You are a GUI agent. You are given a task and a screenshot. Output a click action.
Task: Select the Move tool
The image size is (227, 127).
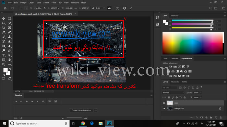[4, 19]
